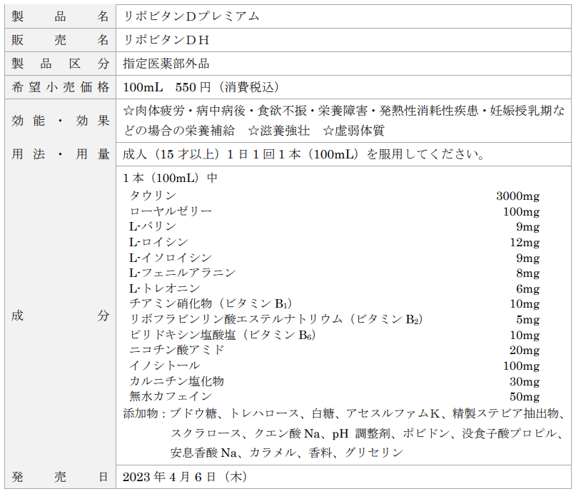Click the additive グリセリン
Image resolution: width=576 pixels, height=494 pixels.
click(x=374, y=453)
